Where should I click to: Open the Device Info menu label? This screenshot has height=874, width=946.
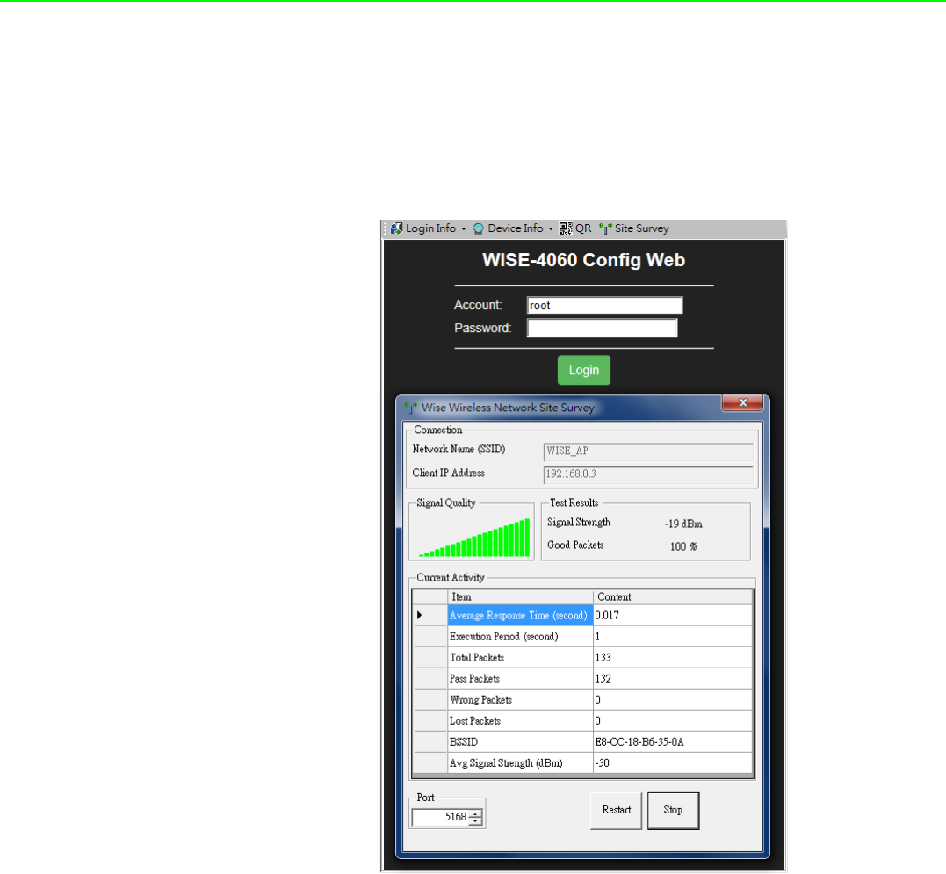click(x=516, y=228)
